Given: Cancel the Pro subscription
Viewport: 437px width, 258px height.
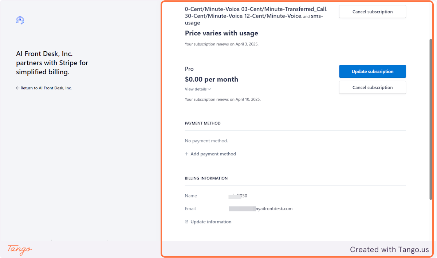Looking at the screenshot, I should [x=372, y=87].
